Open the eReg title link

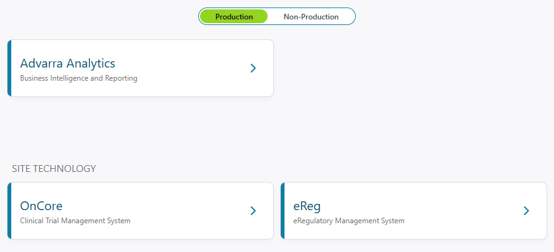(x=307, y=206)
